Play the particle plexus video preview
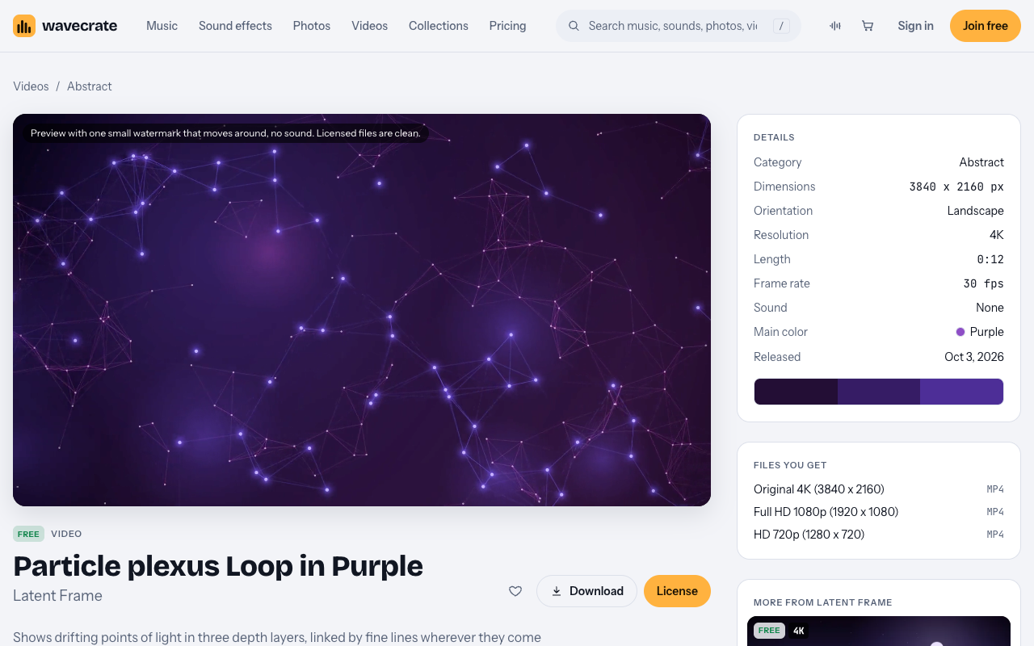The height and width of the screenshot is (646, 1034). (x=362, y=310)
